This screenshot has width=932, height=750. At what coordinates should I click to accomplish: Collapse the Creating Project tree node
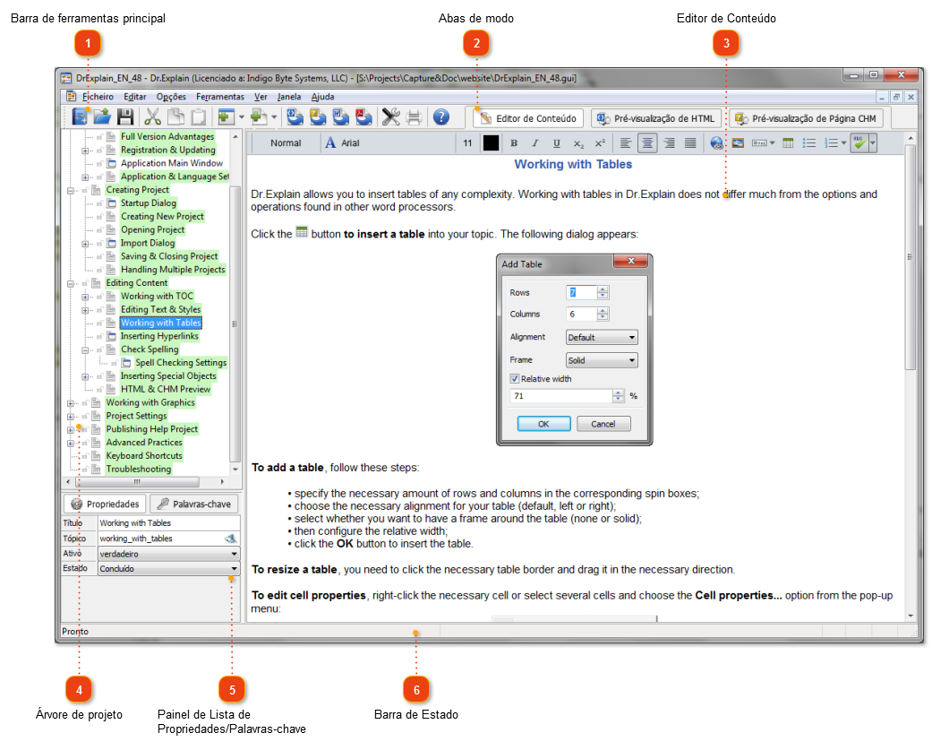(x=70, y=191)
